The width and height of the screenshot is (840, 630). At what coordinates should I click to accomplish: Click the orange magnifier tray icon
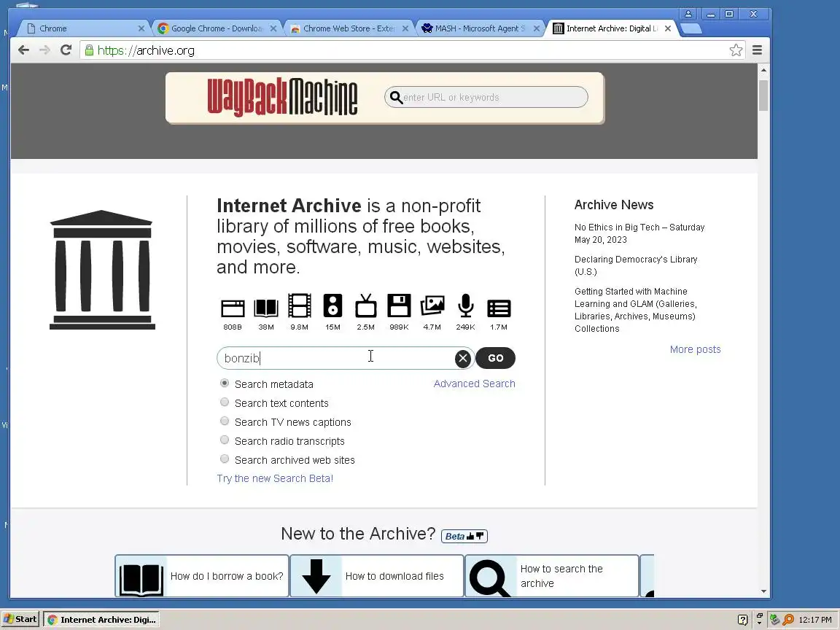(x=788, y=620)
